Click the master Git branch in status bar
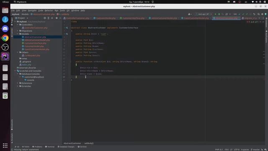268x151 pixels. tap(255, 150)
